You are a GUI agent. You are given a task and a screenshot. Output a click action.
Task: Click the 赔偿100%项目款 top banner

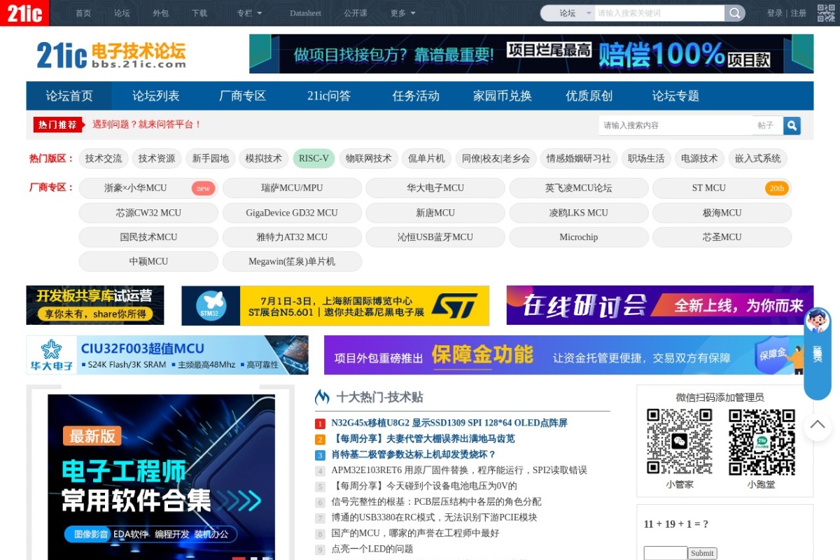[531, 54]
